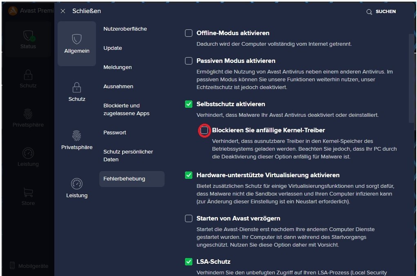Select the Ausnahmen menu item
The image size is (417, 276).
pyautogui.click(x=118, y=87)
